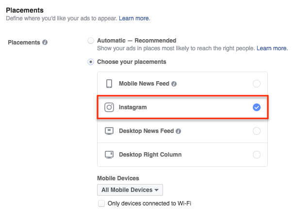Open Learn more link under Placements heading

(x=134, y=18)
